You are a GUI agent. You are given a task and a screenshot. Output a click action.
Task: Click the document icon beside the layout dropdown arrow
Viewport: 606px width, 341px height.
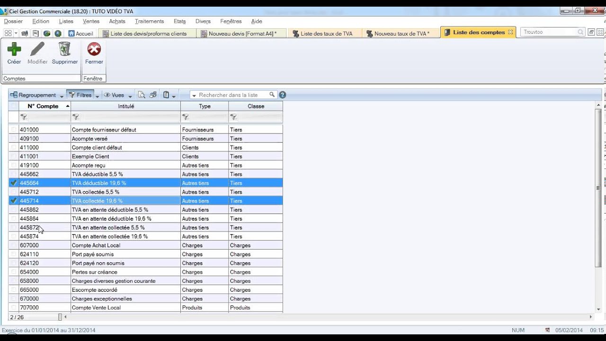pos(25,33)
